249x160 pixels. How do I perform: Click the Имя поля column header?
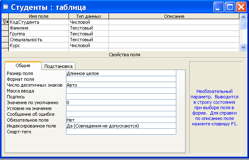pyautogui.click(x=38, y=16)
